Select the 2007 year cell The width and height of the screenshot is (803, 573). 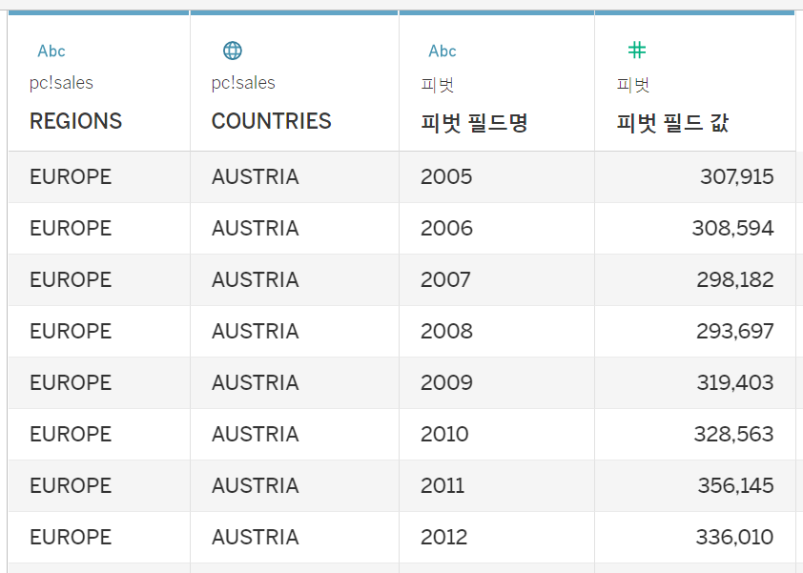click(x=497, y=280)
